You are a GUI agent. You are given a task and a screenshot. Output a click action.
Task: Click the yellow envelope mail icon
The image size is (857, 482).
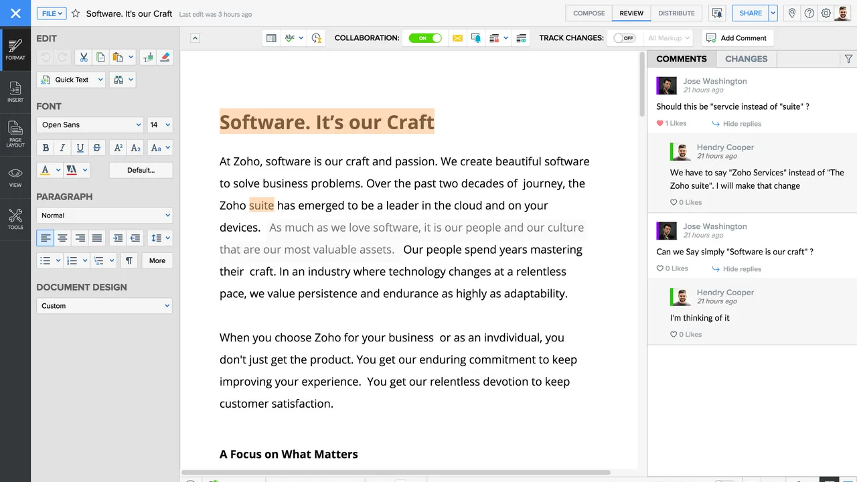pyautogui.click(x=457, y=38)
